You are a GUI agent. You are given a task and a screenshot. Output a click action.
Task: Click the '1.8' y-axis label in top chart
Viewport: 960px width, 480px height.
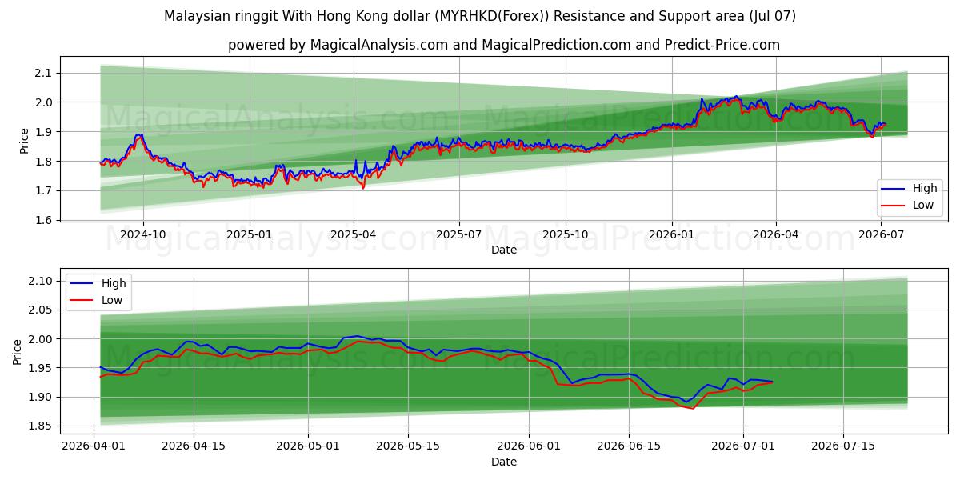43,162
